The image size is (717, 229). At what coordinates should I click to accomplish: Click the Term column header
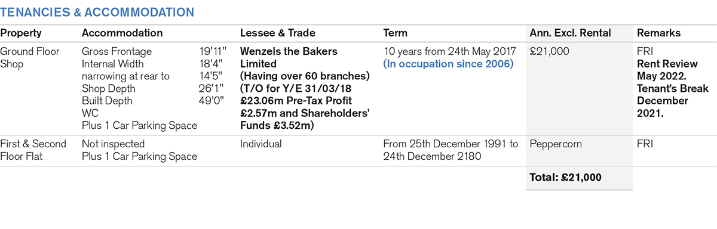coord(395,33)
